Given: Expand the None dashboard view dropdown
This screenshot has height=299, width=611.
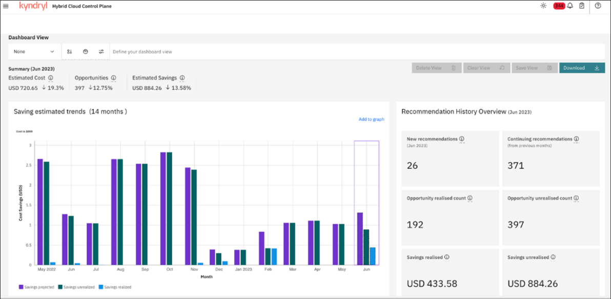Looking at the screenshot, I should [x=34, y=51].
